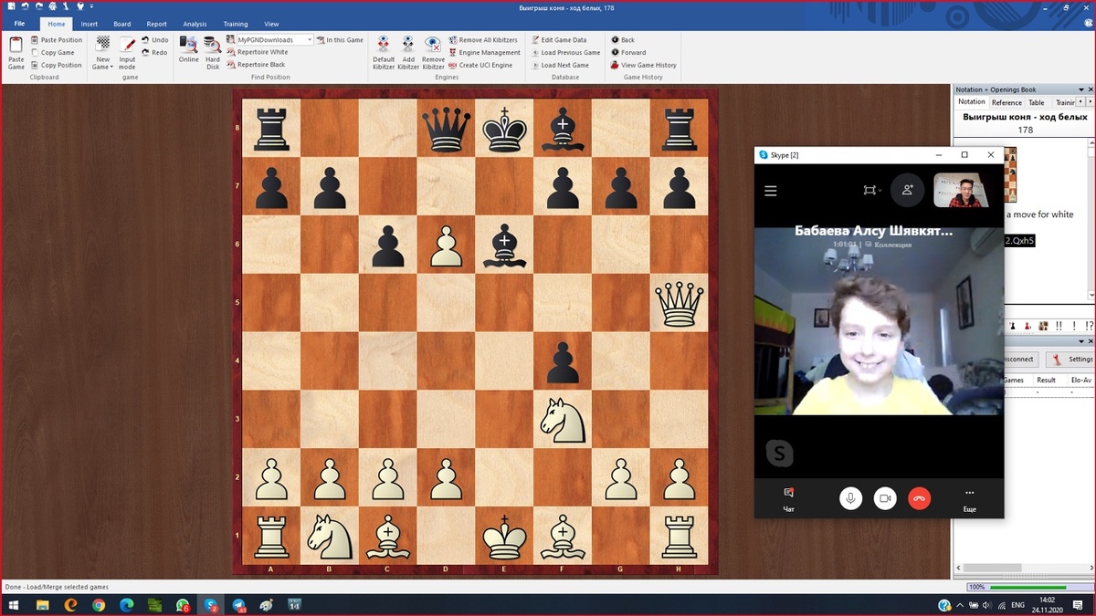The image size is (1096, 616).
Task: Open Windows Start menu
Action: coord(12,605)
